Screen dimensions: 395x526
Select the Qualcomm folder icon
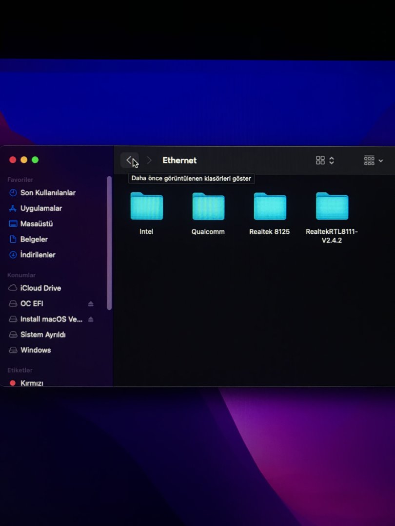208,206
